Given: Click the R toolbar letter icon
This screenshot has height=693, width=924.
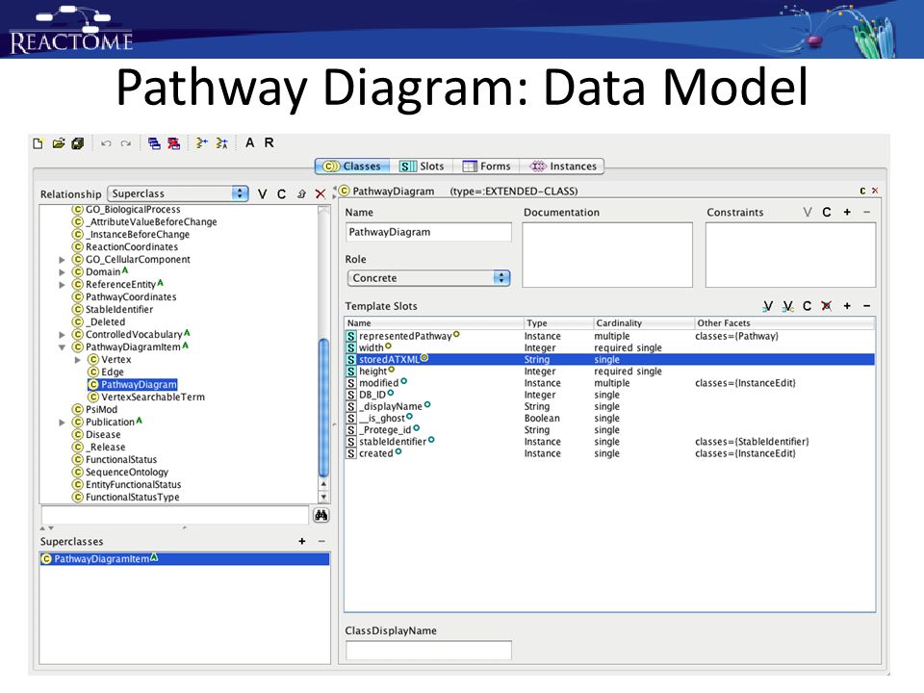Looking at the screenshot, I should coord(269,142).
